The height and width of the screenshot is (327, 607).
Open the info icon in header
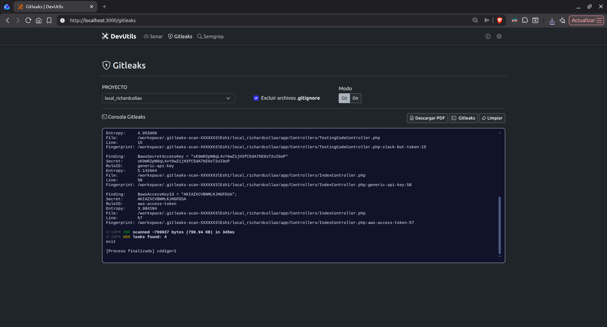click(x=488, y=36)
